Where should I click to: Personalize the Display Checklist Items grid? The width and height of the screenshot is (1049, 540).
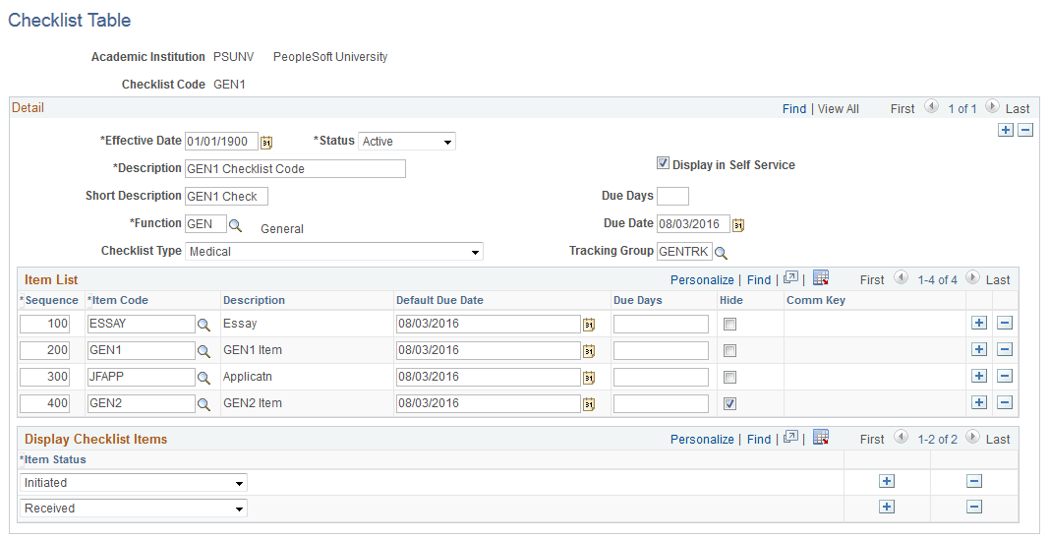pyautogui.click(x=702, y=440)
